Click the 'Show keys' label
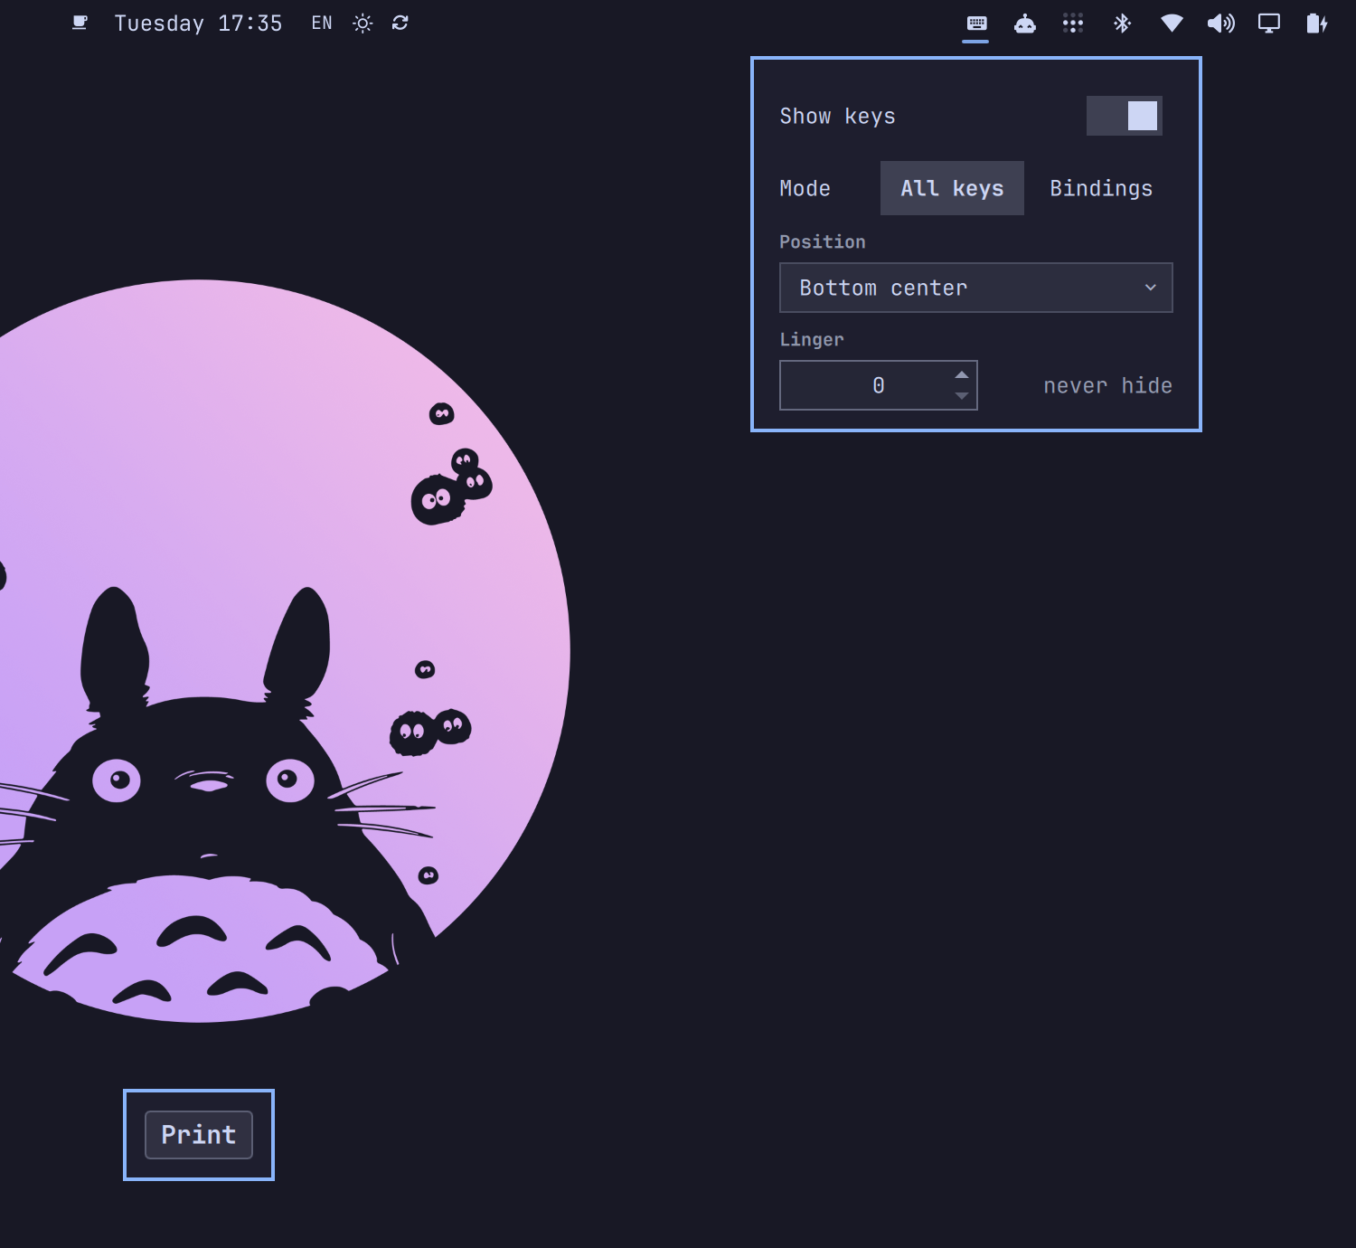1356x1248 pixels. coord(838,117)
